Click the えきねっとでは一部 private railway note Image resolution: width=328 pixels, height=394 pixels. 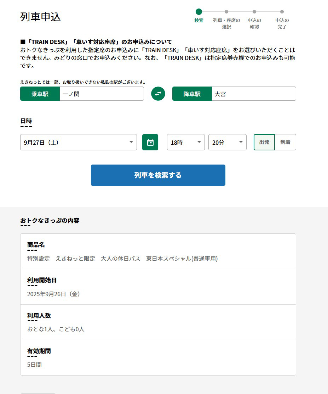coord(83,82)
